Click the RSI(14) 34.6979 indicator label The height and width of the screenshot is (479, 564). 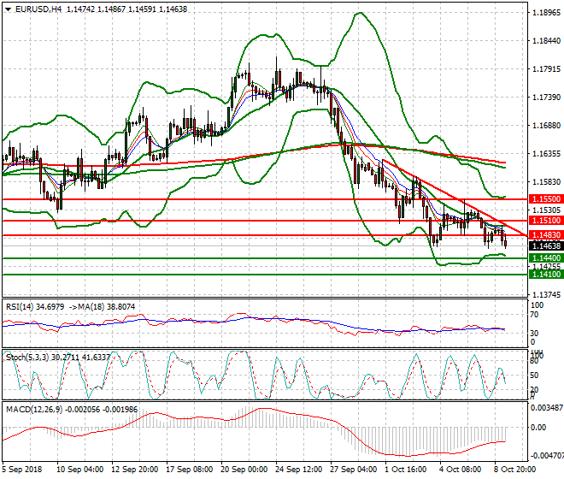[x=35, y=307]
